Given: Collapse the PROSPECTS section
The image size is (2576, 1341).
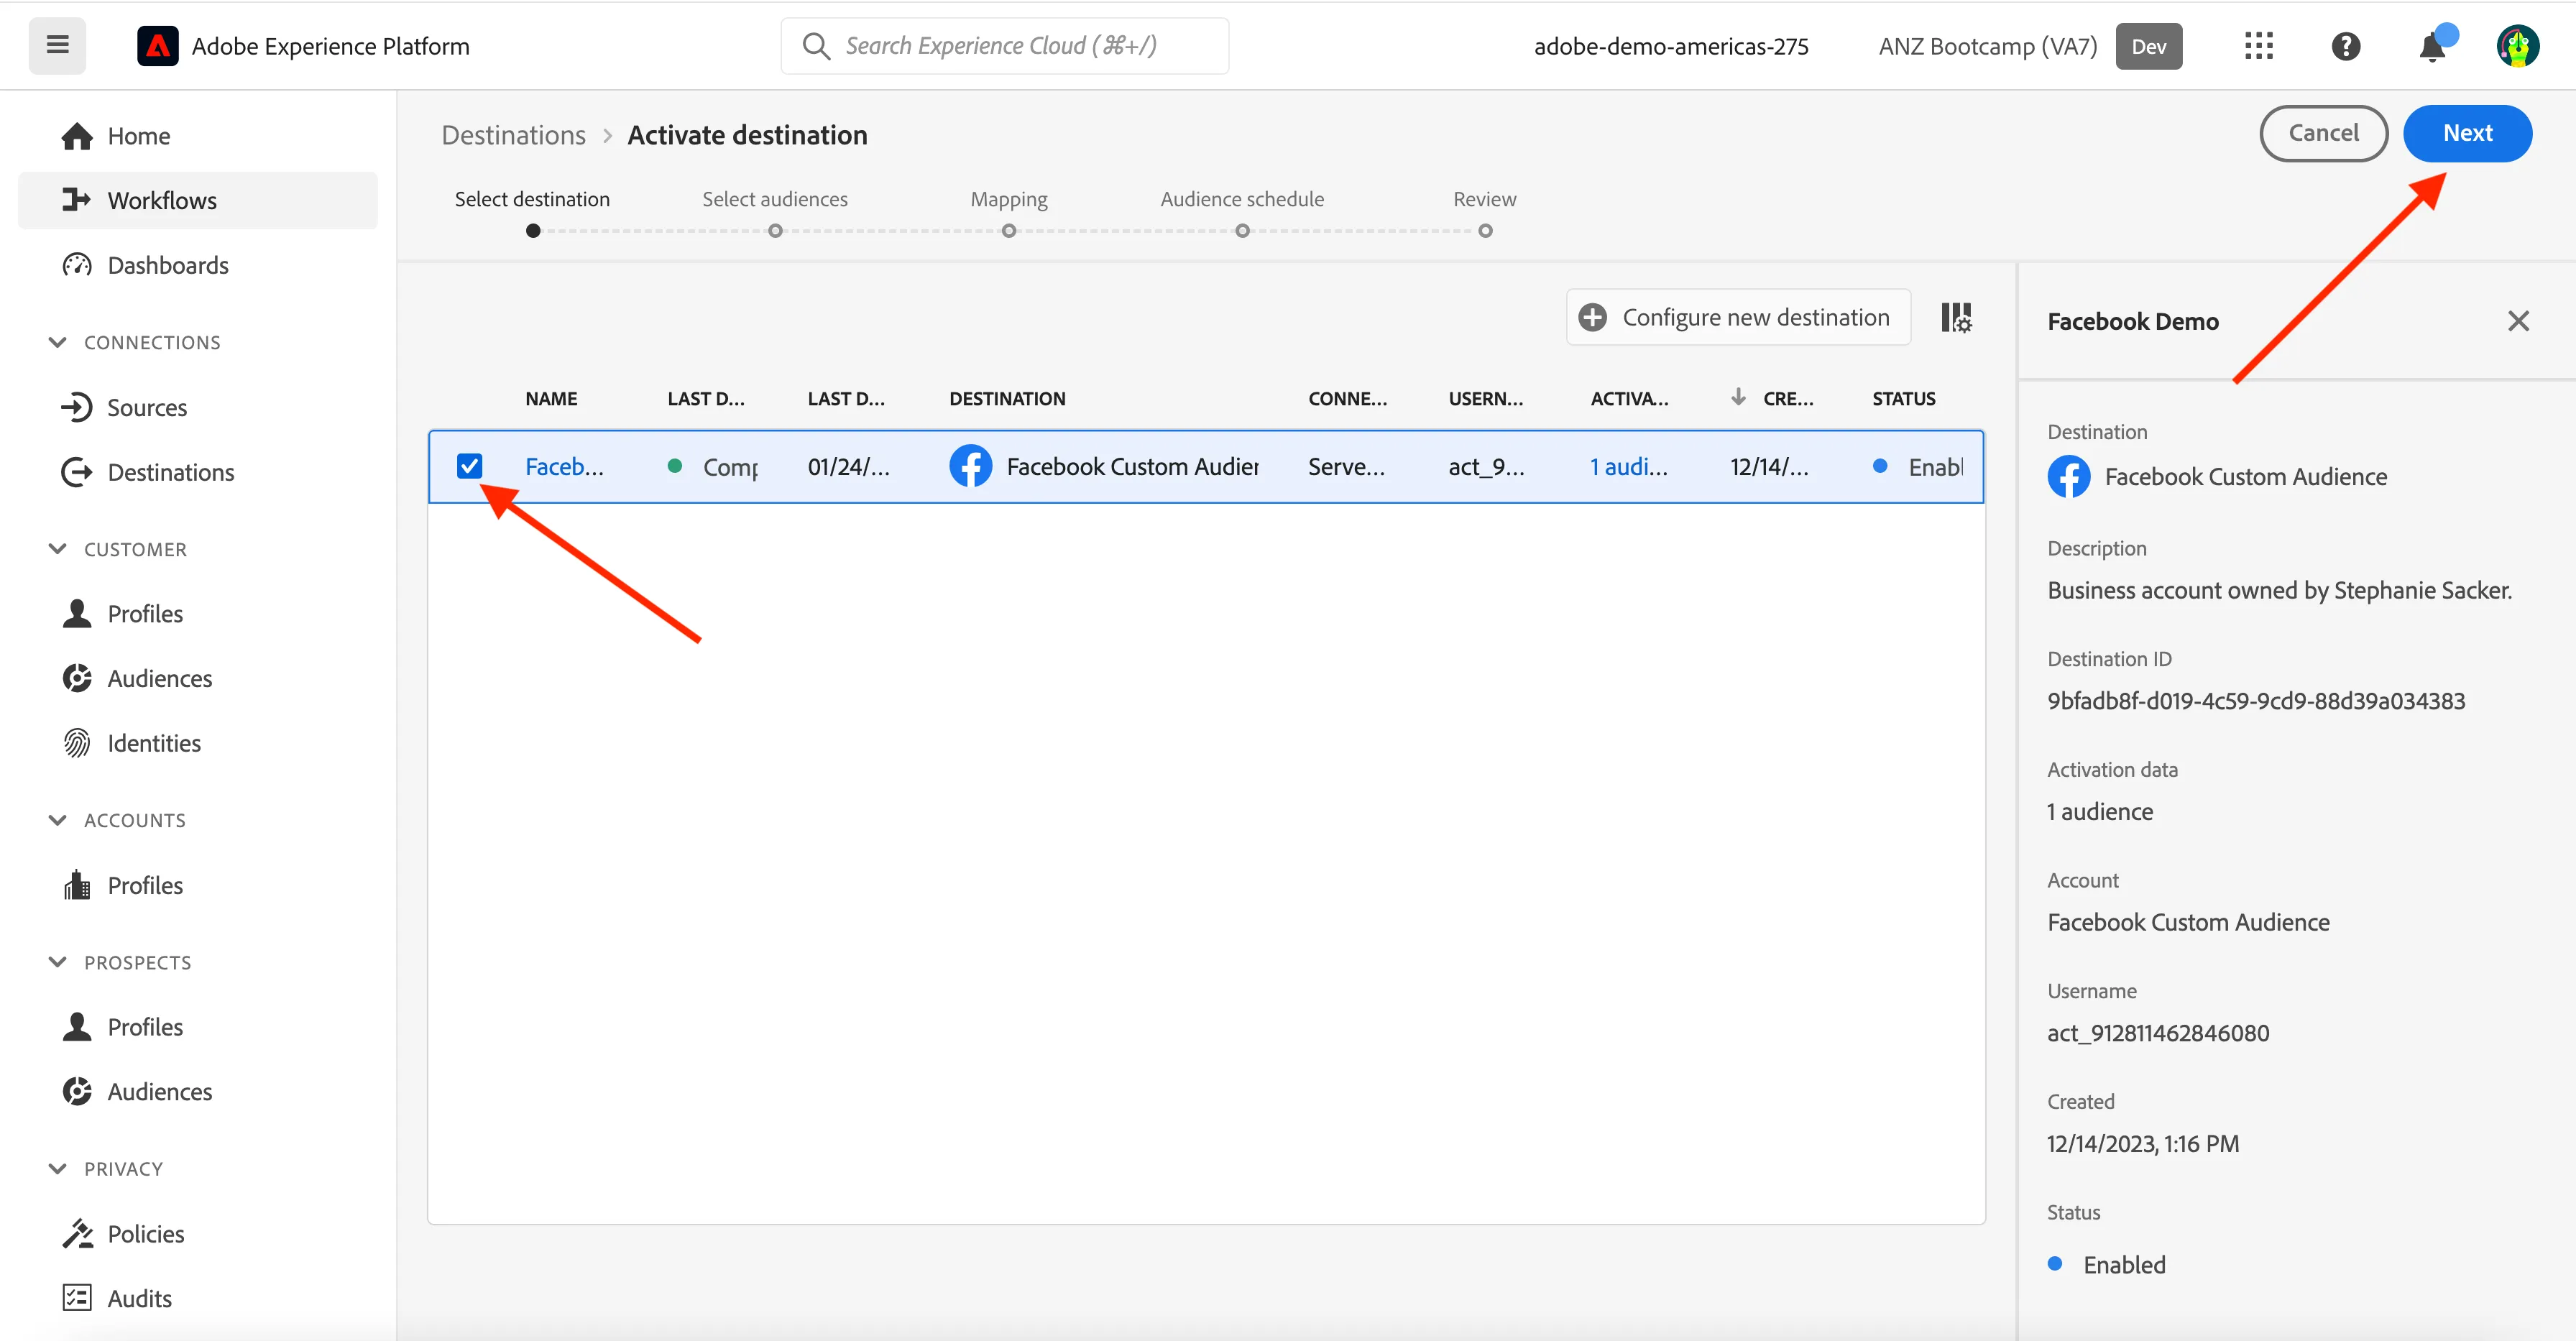Looking at the screenshot, I should pos(58,962).
